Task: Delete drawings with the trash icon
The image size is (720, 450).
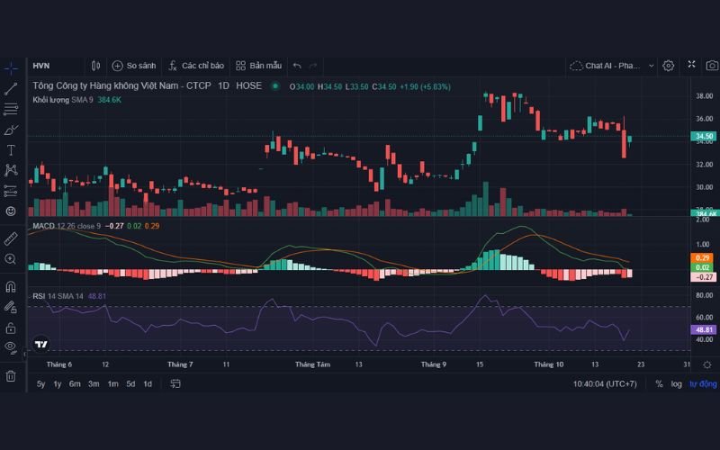Action: 11,375
